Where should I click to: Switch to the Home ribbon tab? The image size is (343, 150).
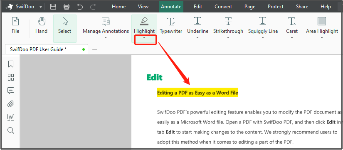click(119, 7)
